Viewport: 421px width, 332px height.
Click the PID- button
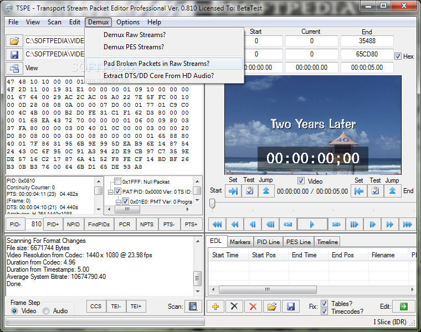click(x=16, y=224)
